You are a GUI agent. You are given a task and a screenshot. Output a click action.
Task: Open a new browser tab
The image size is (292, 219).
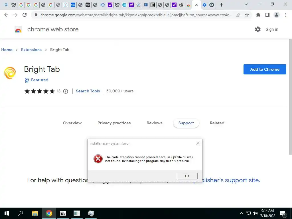[x=221, y=5]
